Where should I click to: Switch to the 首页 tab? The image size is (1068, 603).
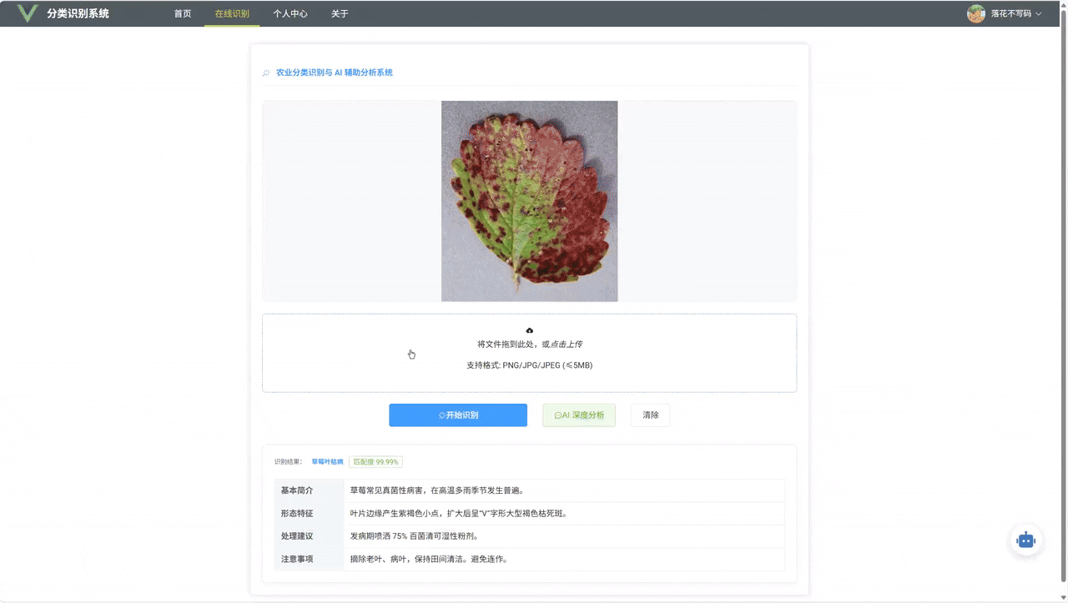tap(183, 13)
